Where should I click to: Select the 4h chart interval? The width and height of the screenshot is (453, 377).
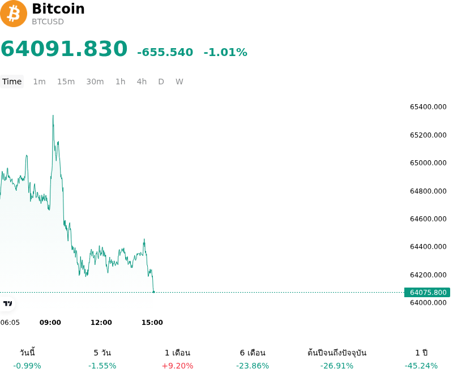coord(142,82)
